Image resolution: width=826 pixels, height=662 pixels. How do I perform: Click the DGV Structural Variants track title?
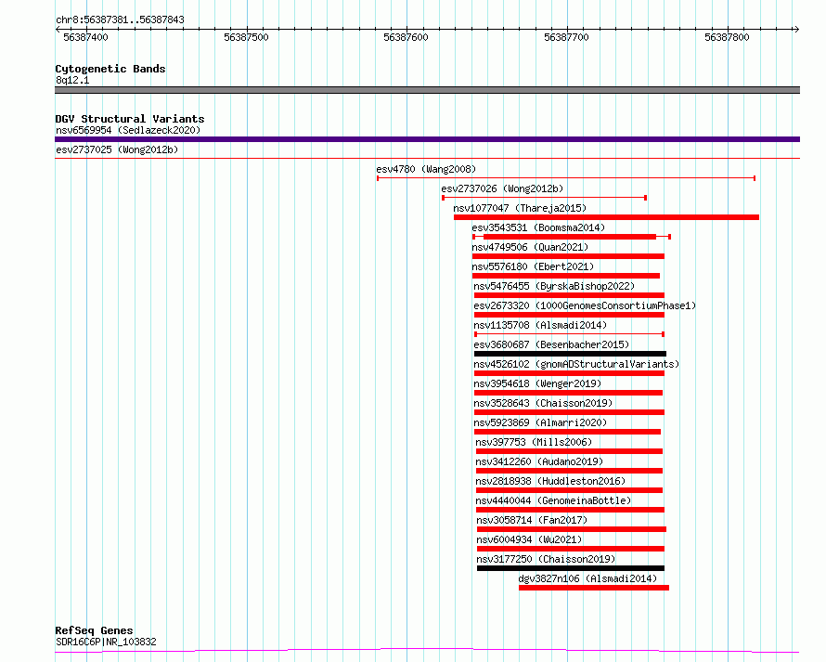(130, 119)
